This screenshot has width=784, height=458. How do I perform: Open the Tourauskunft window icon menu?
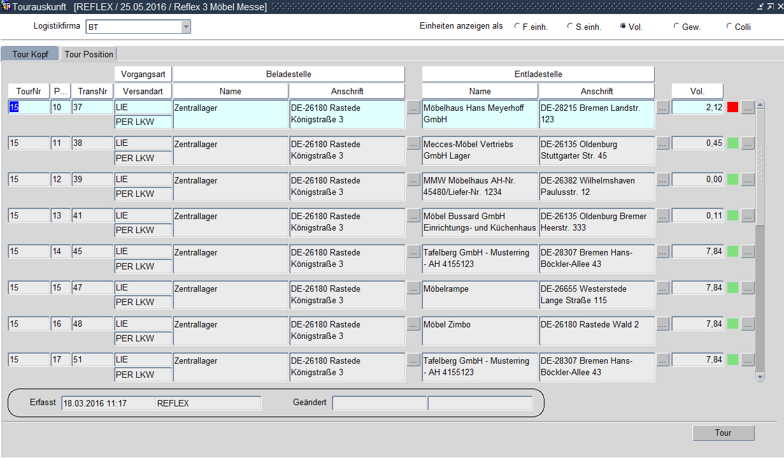click(6, 6)
